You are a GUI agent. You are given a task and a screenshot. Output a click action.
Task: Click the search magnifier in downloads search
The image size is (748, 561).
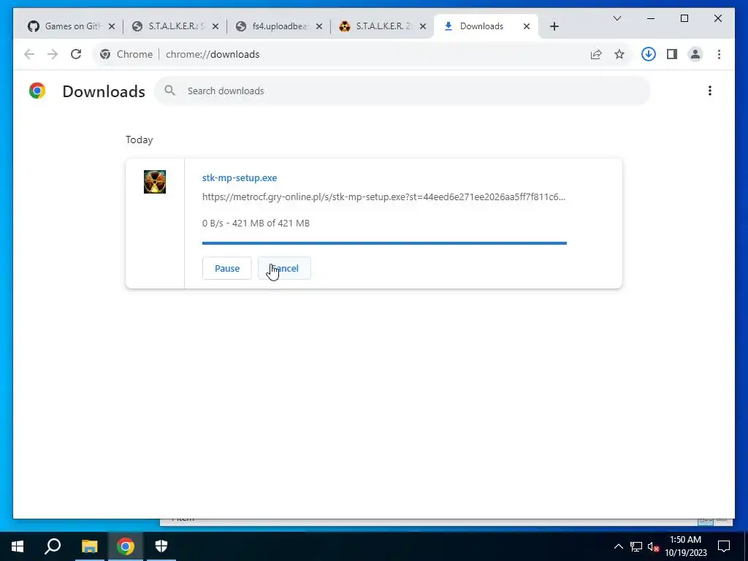pos(169,91)
